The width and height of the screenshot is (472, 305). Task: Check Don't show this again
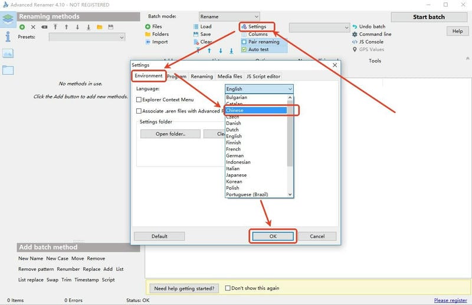(x=228, y=288)
